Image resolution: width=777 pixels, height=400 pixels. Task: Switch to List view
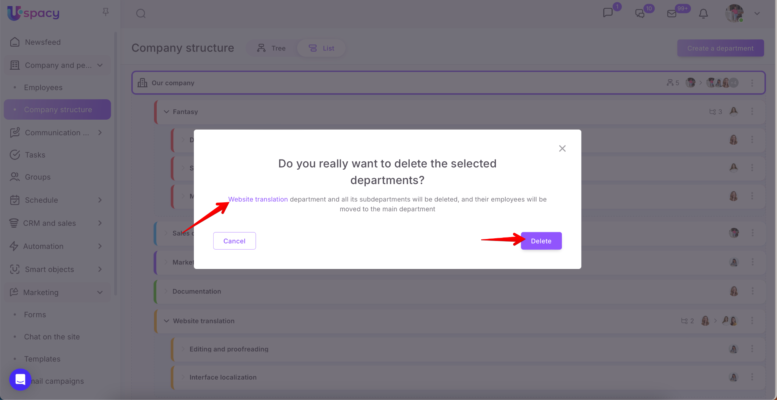(x=321, y=48)
